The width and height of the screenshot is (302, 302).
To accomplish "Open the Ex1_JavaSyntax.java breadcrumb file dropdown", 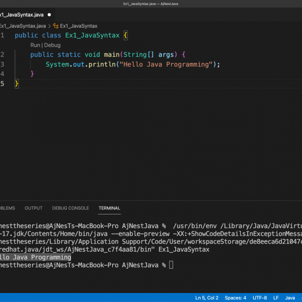I will pos(22,26).
